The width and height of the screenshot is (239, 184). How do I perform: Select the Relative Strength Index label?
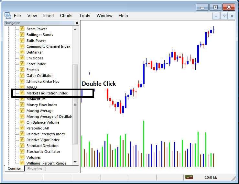tap(46, 134)
